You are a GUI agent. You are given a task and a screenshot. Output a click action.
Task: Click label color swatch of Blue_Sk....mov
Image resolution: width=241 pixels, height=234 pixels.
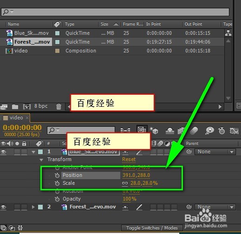click(58, 33)
